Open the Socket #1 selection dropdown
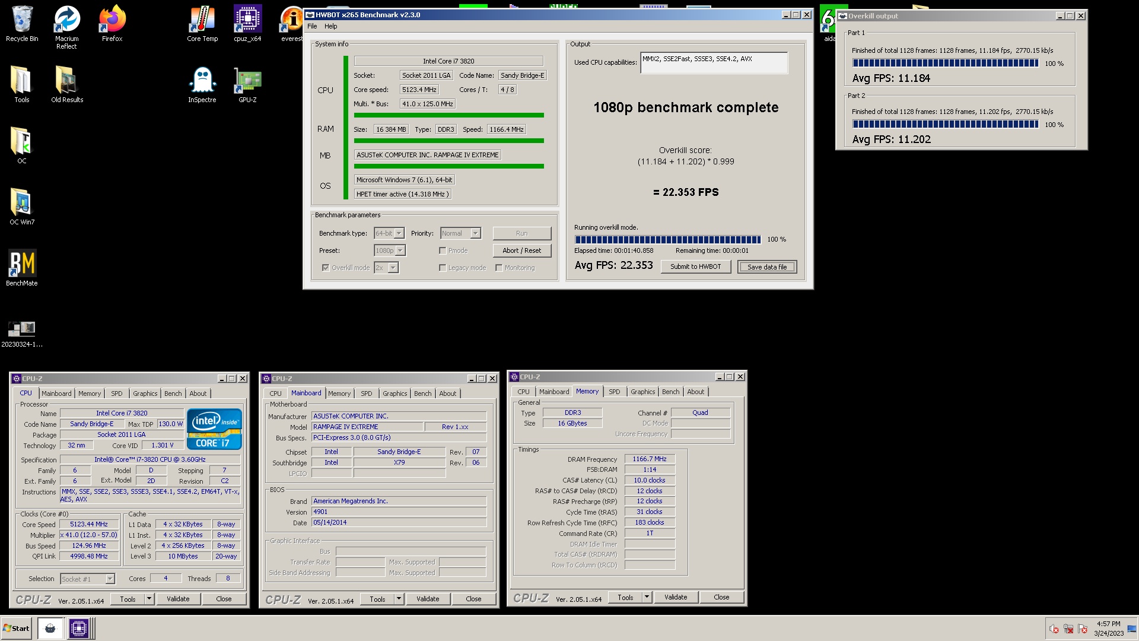This screenshot has width=1139, height=641. pos(87,579)
